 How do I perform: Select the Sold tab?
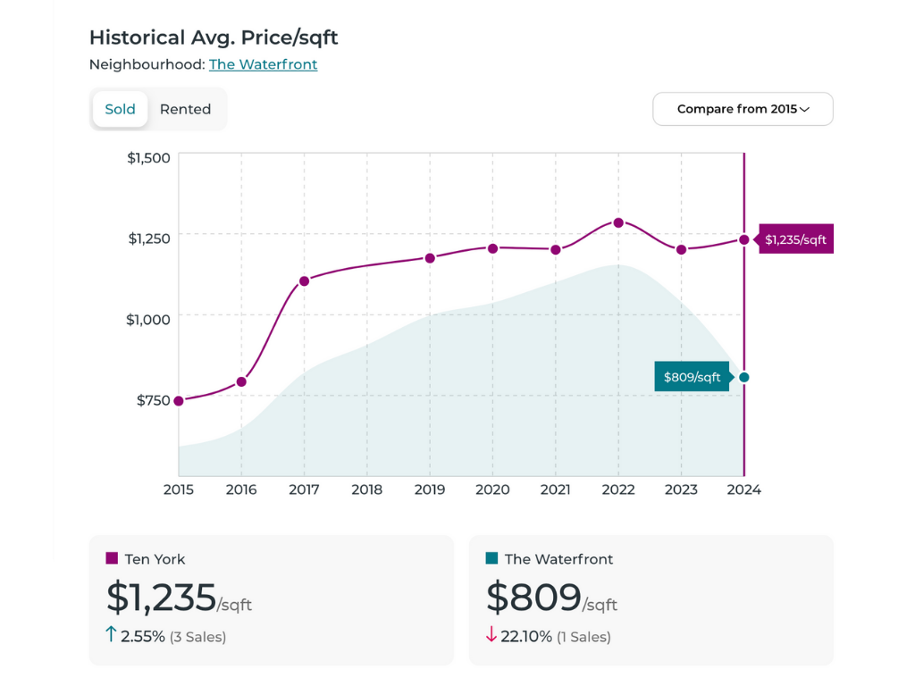(120, 109)
